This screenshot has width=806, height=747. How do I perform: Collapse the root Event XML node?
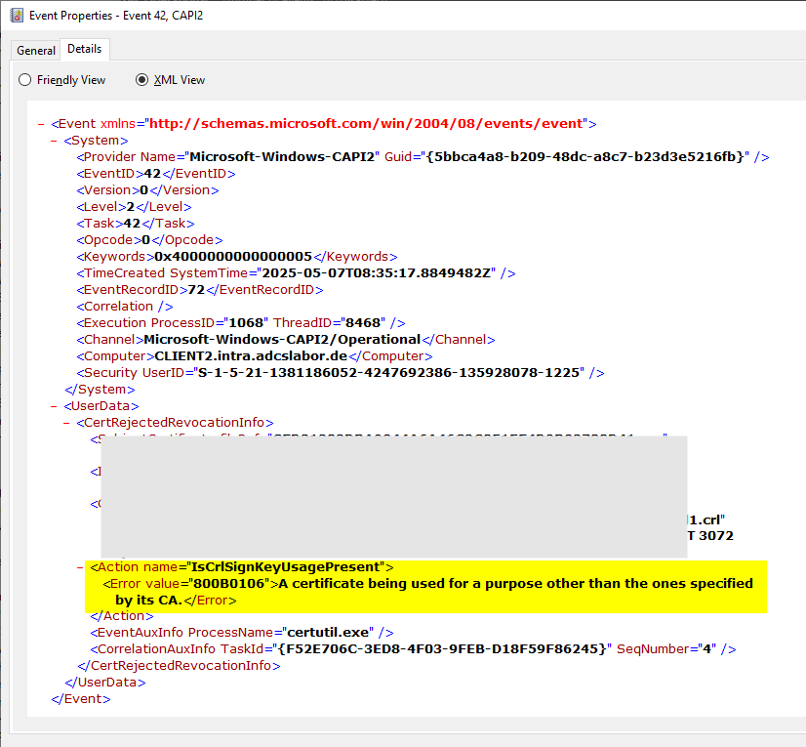click(41, 124)
